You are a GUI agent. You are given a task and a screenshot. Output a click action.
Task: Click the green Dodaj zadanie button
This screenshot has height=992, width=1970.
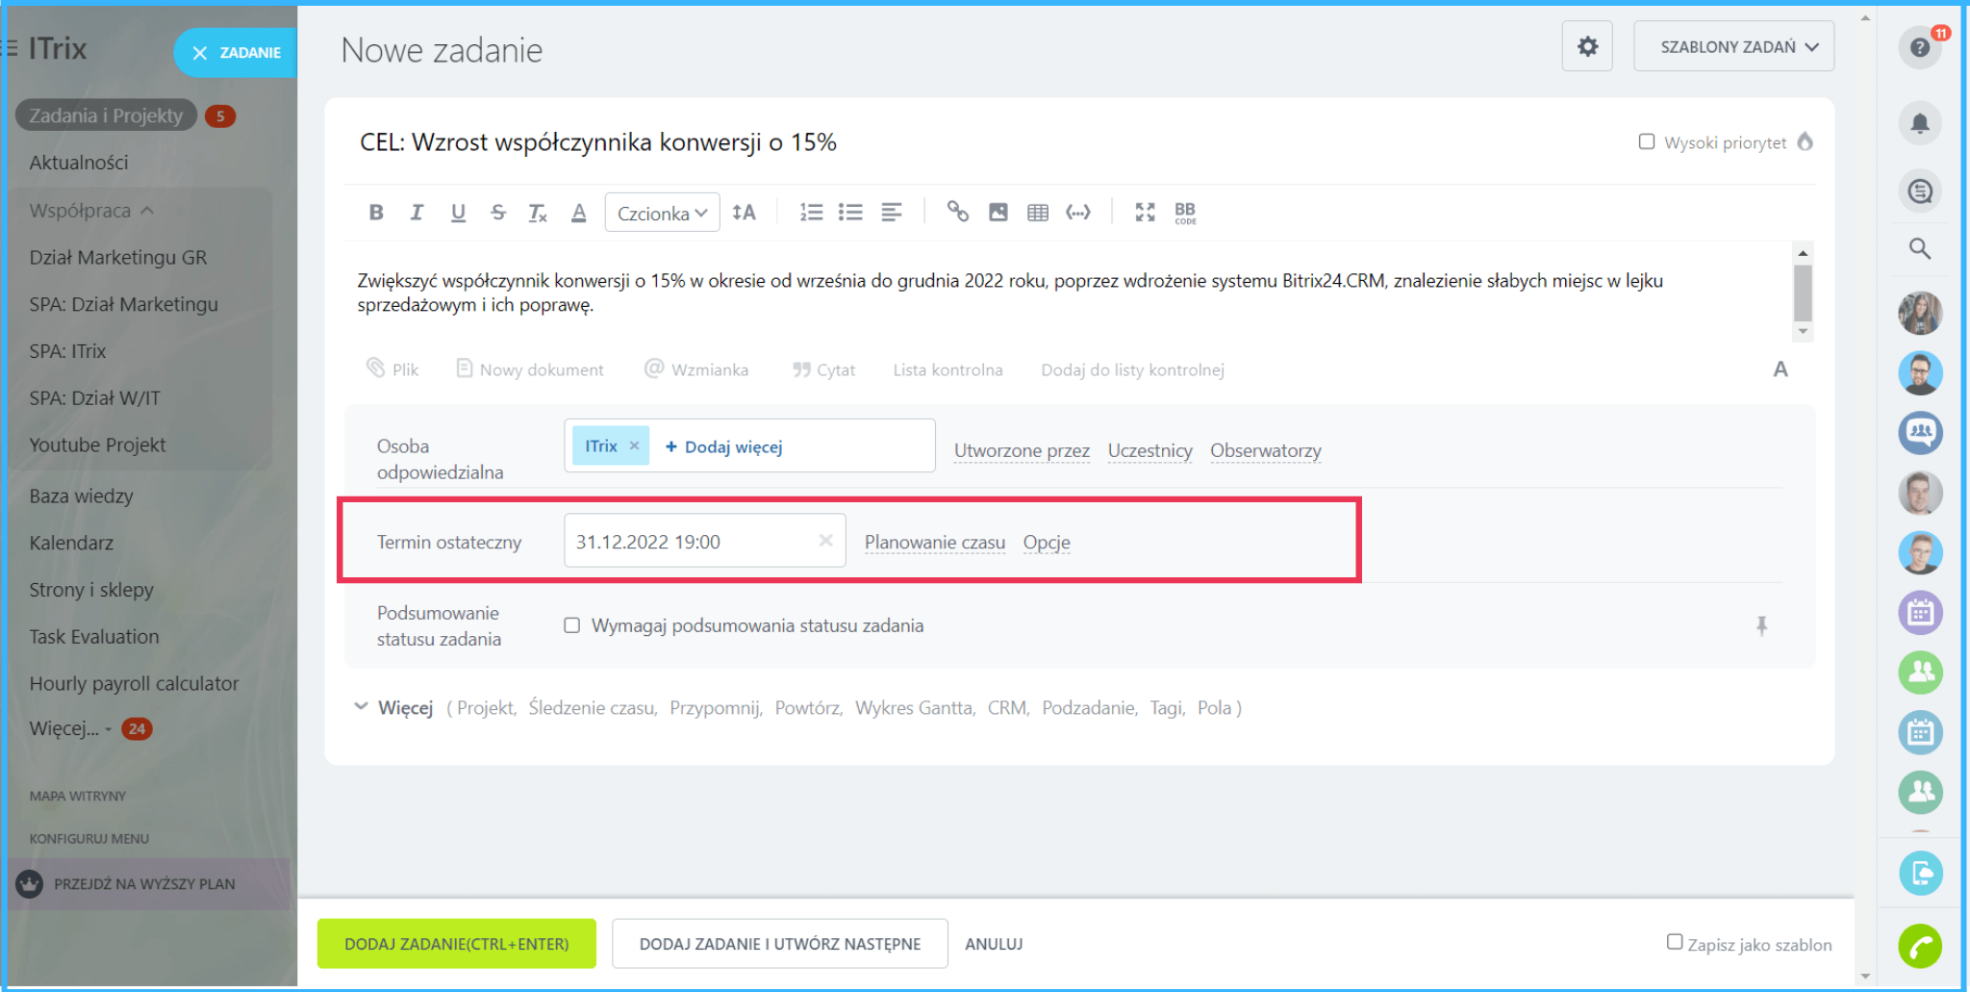click(x=457, y=944)
